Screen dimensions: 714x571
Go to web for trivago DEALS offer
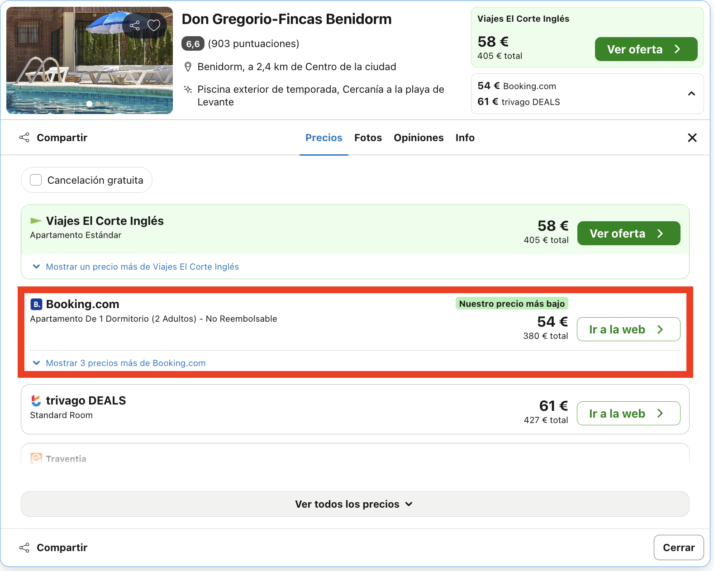coord(629,414)
